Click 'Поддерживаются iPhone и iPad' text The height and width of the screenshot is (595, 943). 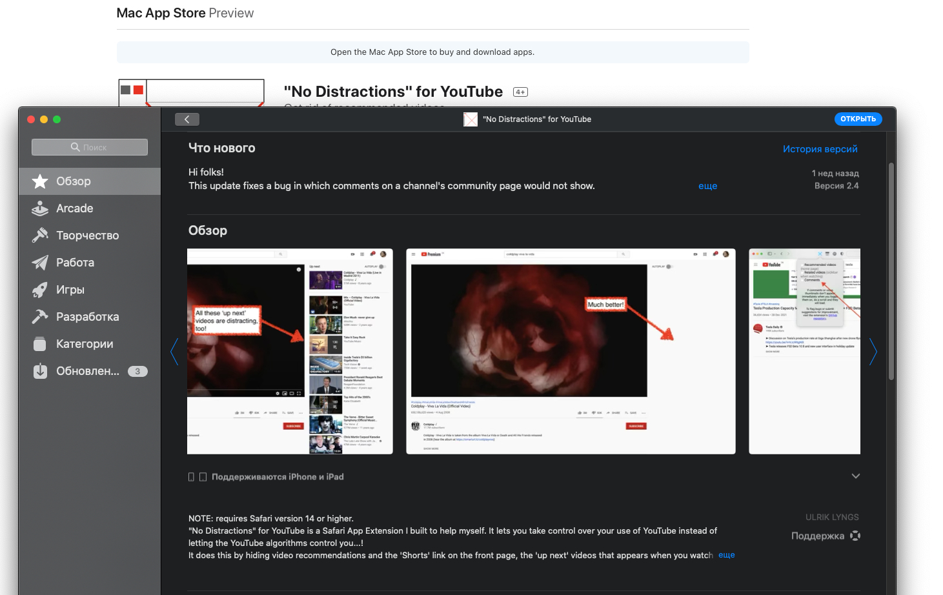(x=278, y=477)
